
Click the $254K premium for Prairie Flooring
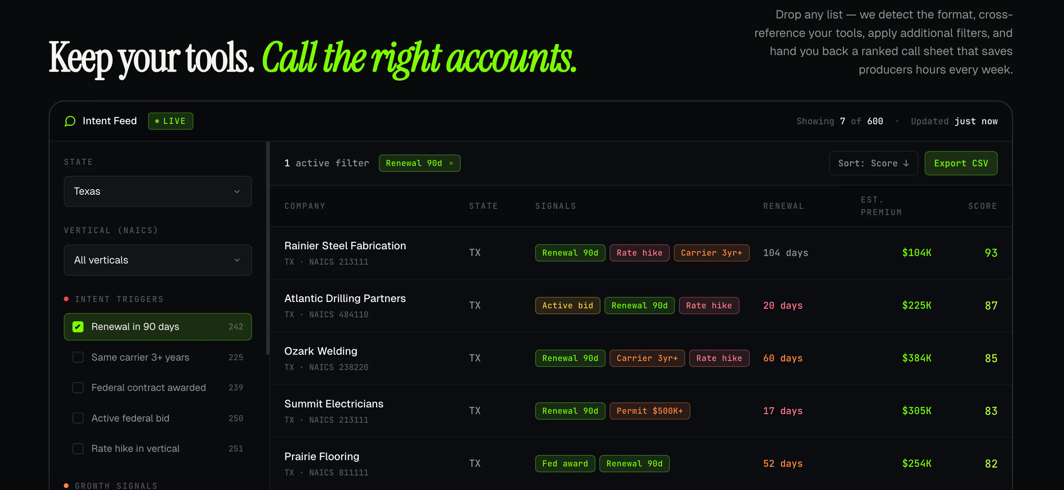tap(917, 464)
